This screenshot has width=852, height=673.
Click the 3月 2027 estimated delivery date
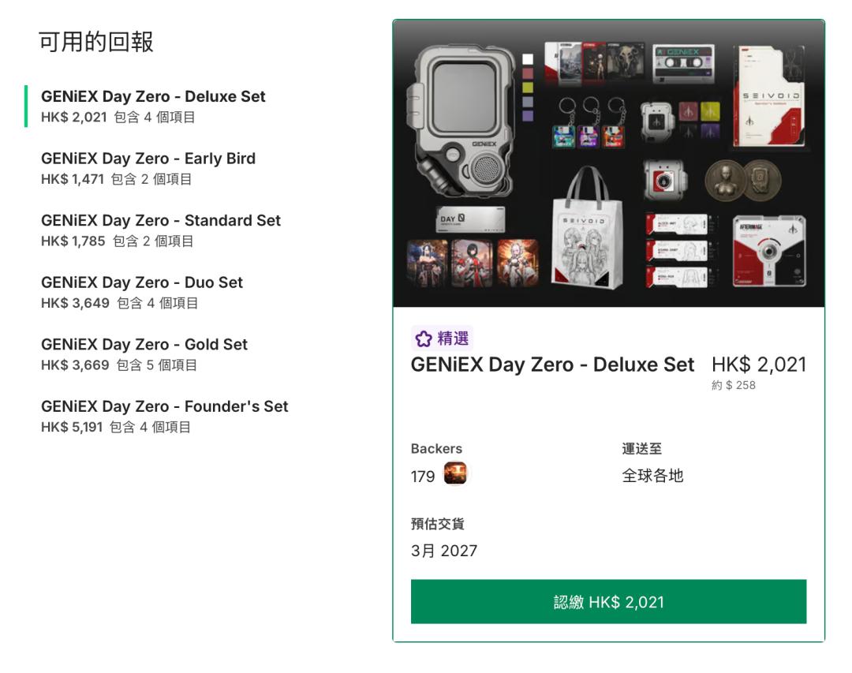(x=444, y=551)
